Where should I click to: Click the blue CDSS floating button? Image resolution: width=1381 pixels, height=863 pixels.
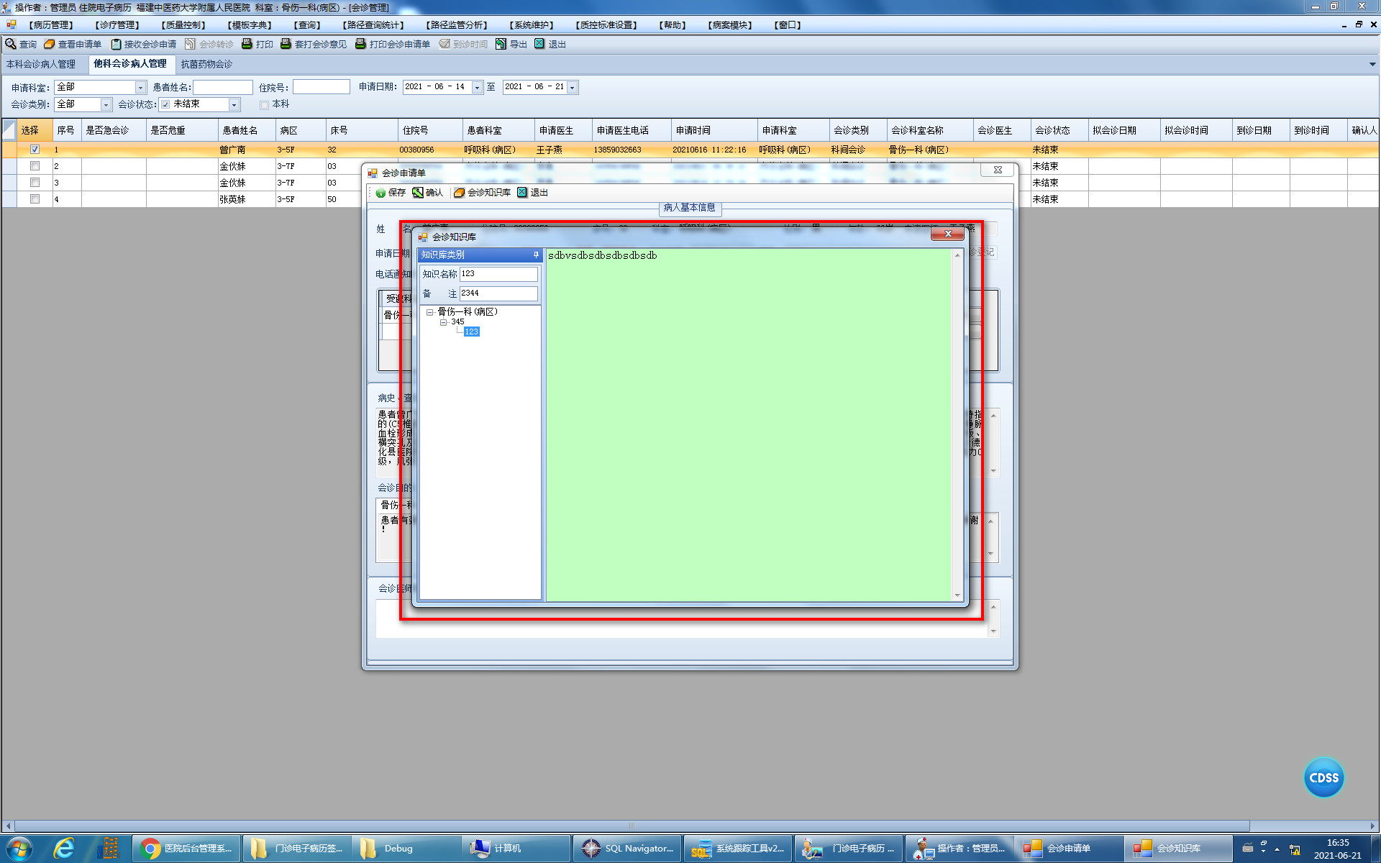tap(1323, 777)
